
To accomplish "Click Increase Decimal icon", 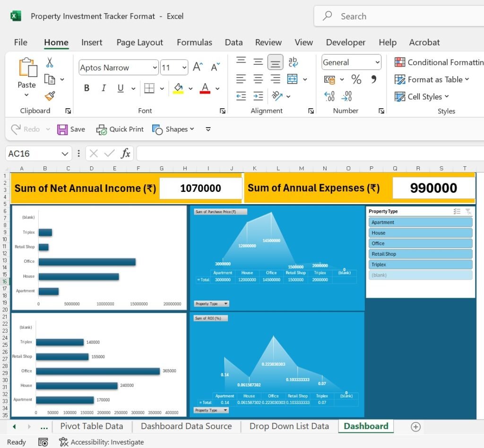I will (x=329, y=96).
